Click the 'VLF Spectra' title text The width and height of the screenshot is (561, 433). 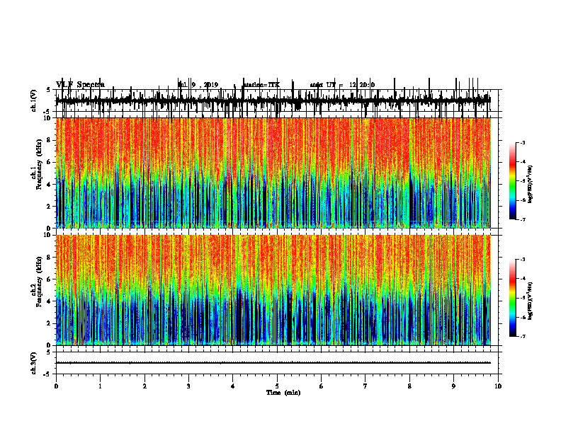click(80, 84)
